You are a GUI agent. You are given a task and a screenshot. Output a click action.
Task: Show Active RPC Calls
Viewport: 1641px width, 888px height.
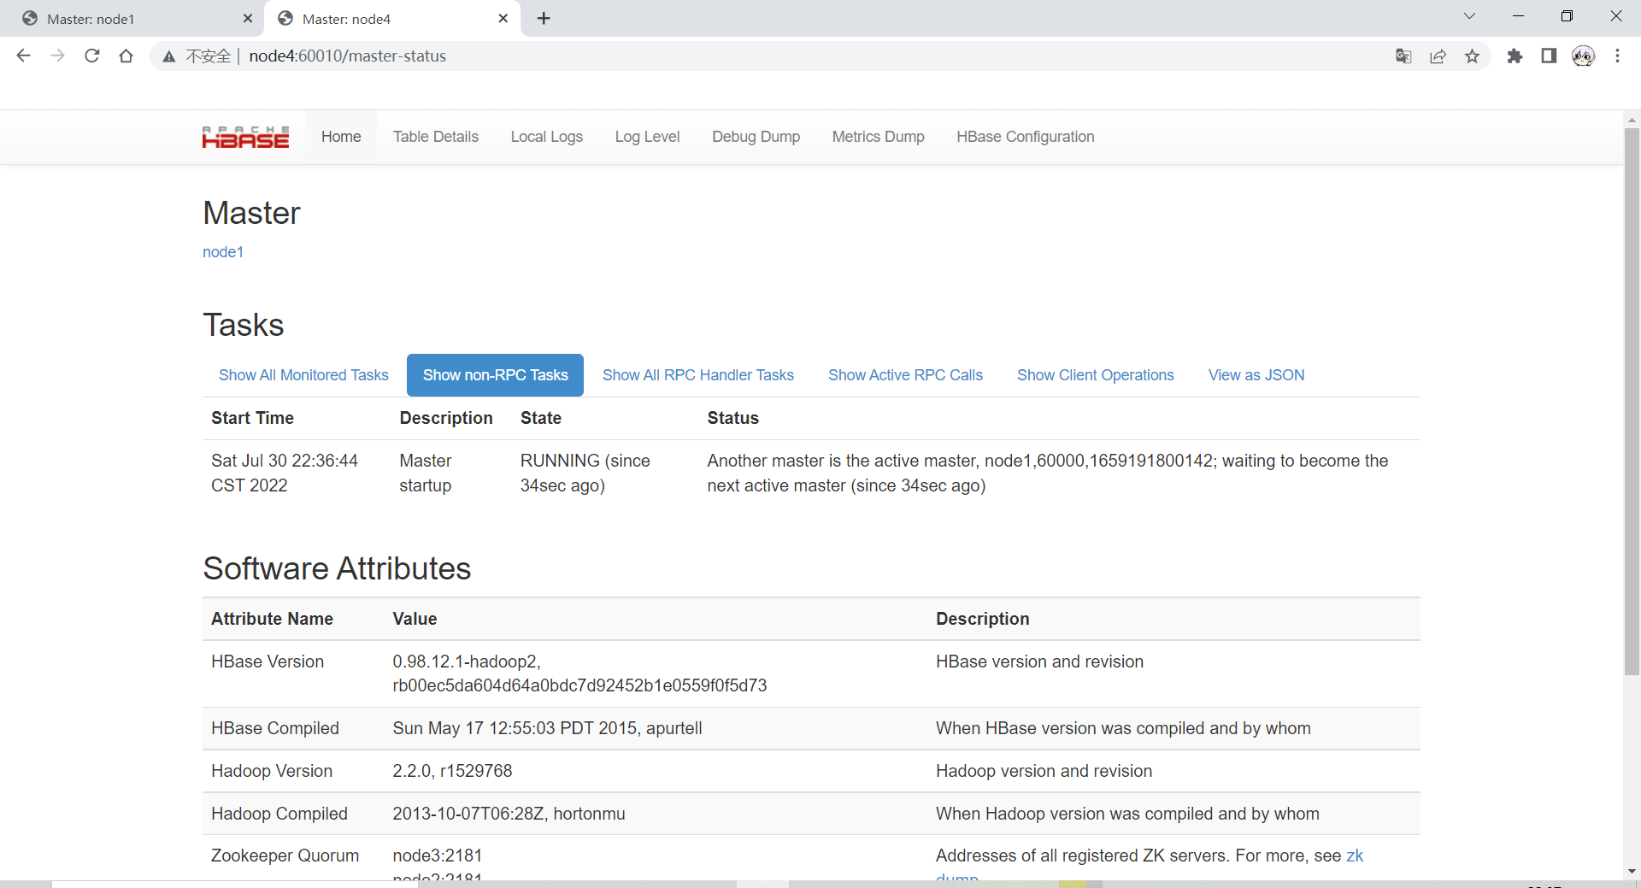tap(905, 375)
